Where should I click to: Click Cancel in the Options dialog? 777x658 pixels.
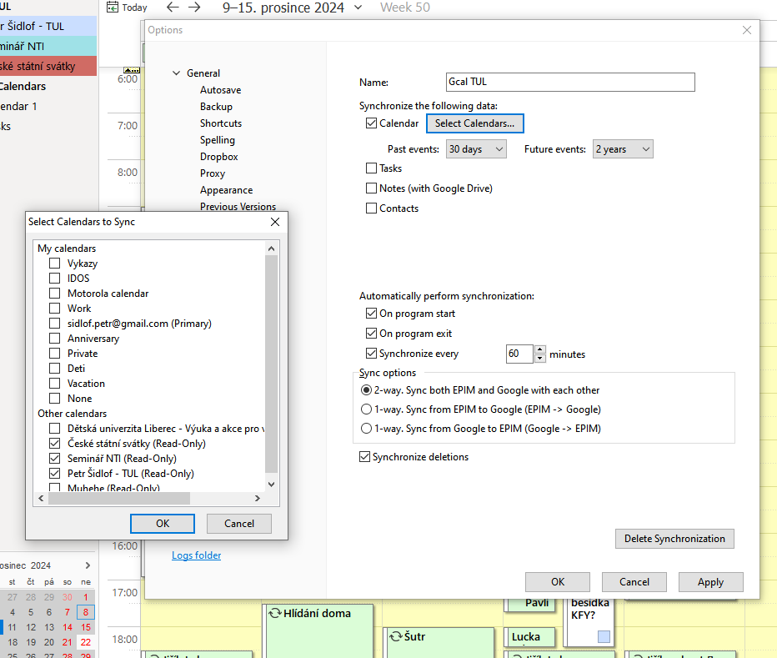634,582
